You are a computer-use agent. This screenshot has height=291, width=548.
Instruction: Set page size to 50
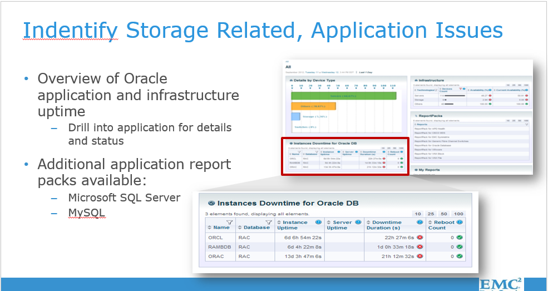444,214
